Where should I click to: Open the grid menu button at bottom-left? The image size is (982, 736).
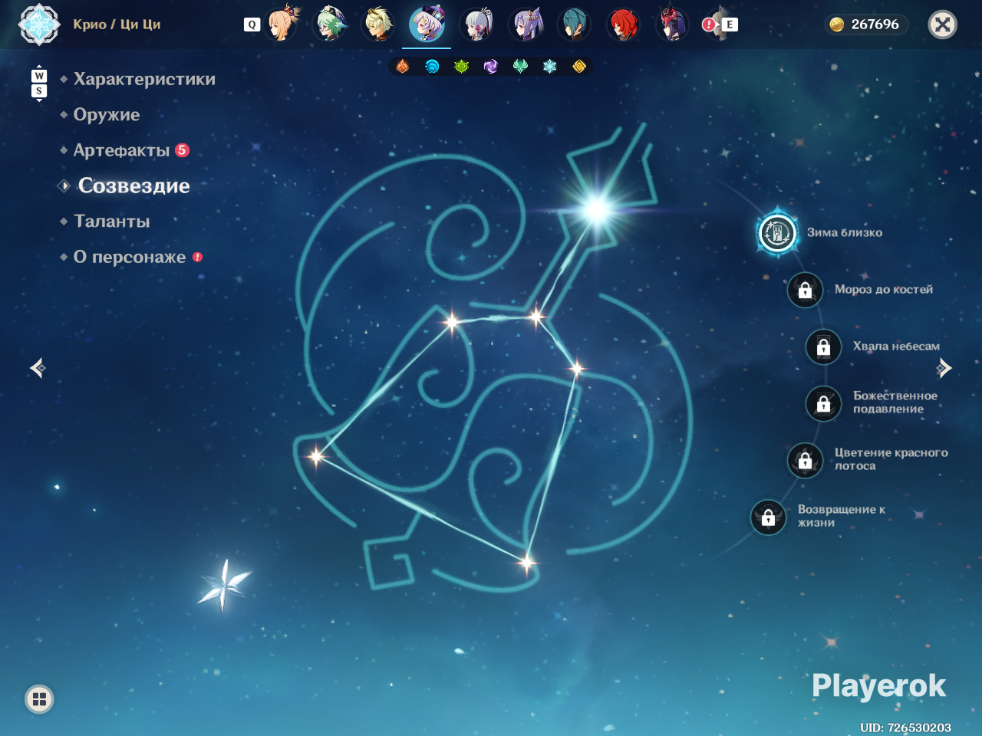pyautogui.click(x=39, y=699)
